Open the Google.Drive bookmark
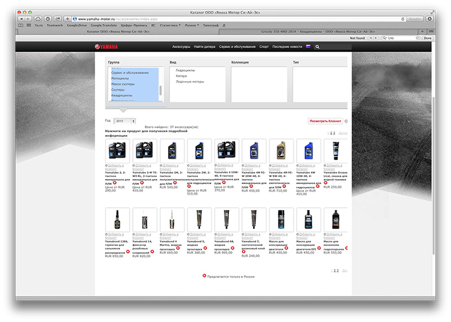The height and width of the screenshot is (322, 451). [x=77, y=25]
